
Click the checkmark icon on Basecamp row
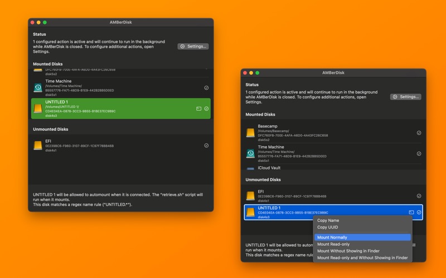419,133
